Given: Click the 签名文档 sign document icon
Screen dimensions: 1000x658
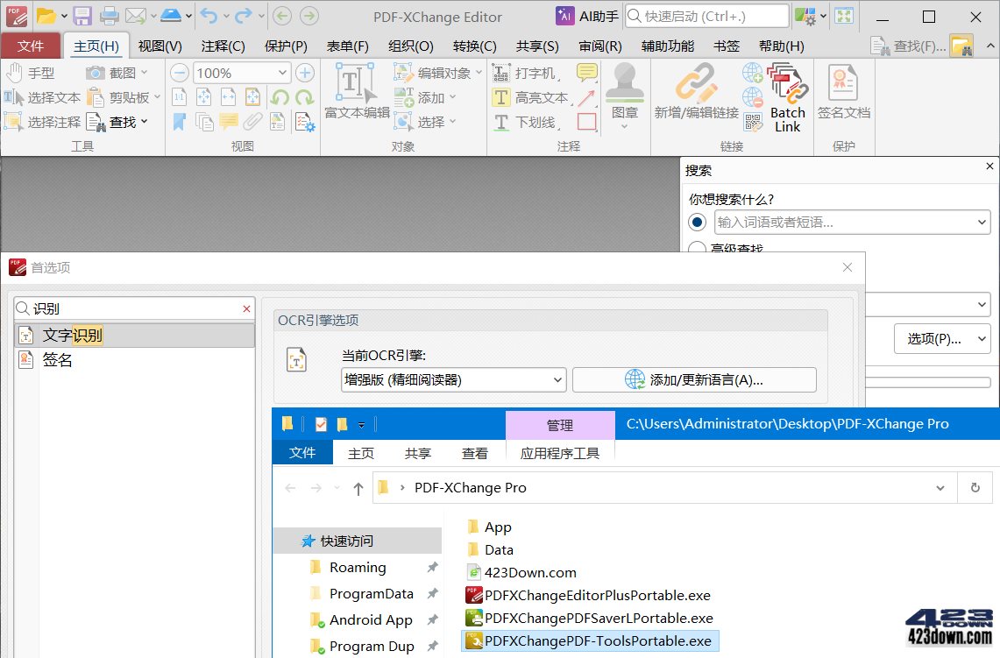Looking at the screenshot, I should click(x=844, y=91).
